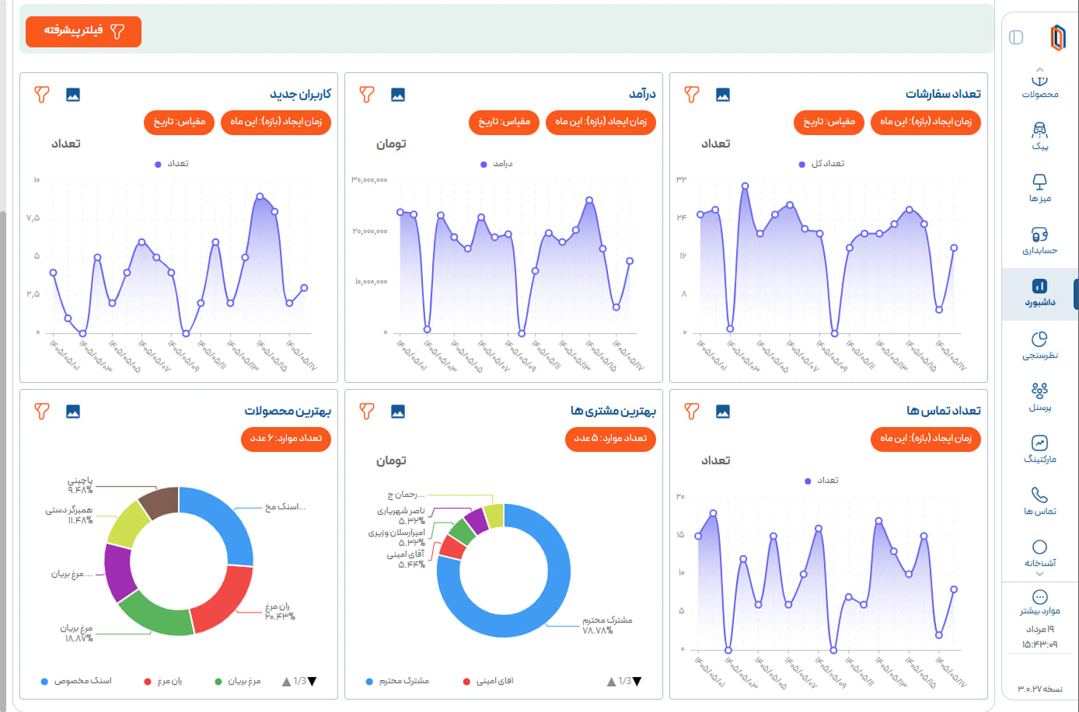Open filter icon on کاربران جدید card
The height and width of the screenshot is (712, 1079).
42,95
